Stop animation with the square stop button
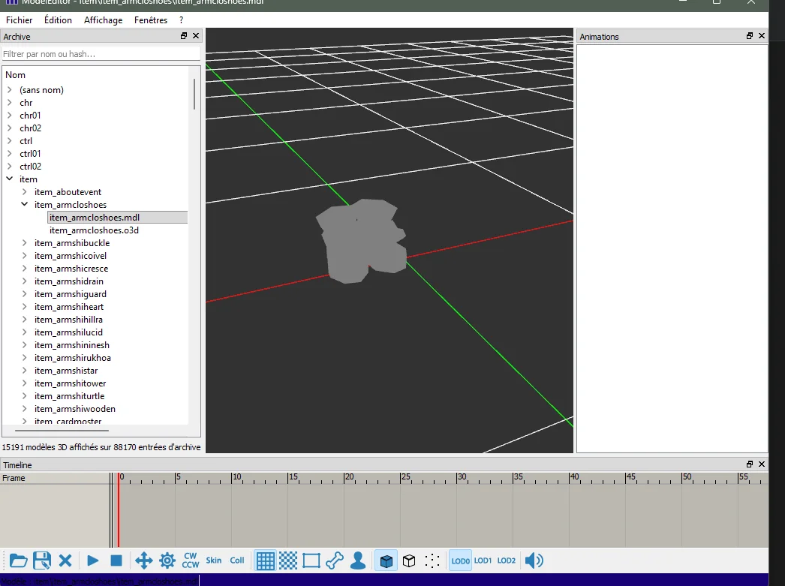This screenshot has width=785, height=586. (116, 560)
